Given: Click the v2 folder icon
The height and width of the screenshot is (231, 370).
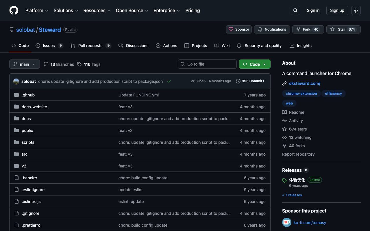Looking at the screenshot, I should coord(16,166).
